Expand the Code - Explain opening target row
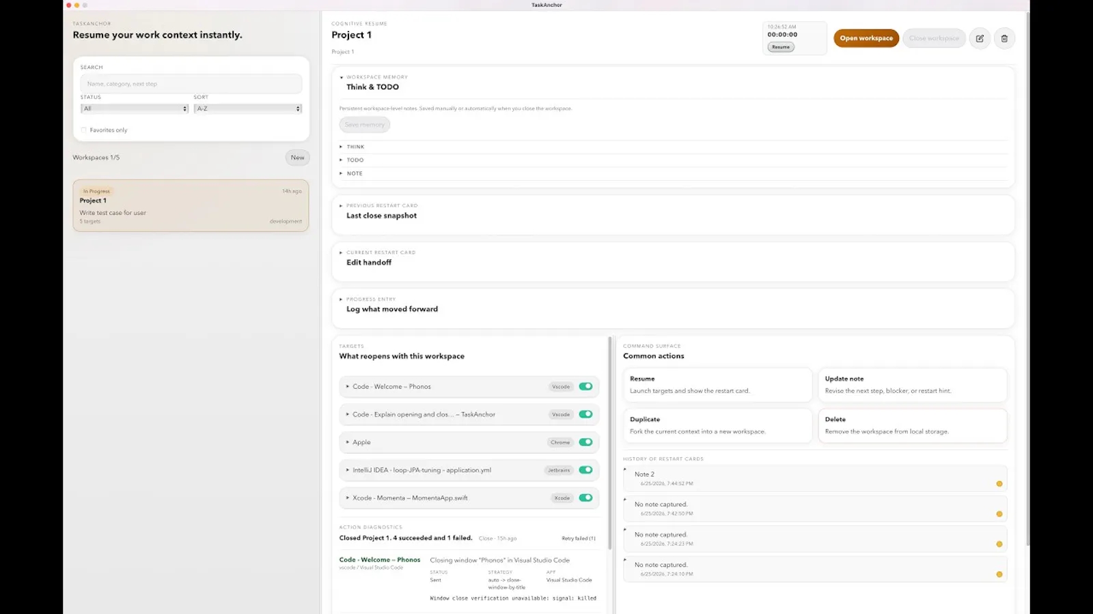 point(348,414)
